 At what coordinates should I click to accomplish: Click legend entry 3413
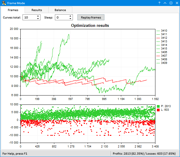click(162, 41)
